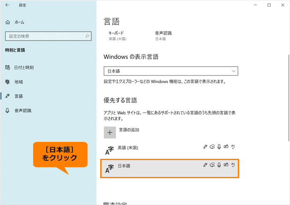Click the chevron arrow of the display language combo box

(233, 71)
